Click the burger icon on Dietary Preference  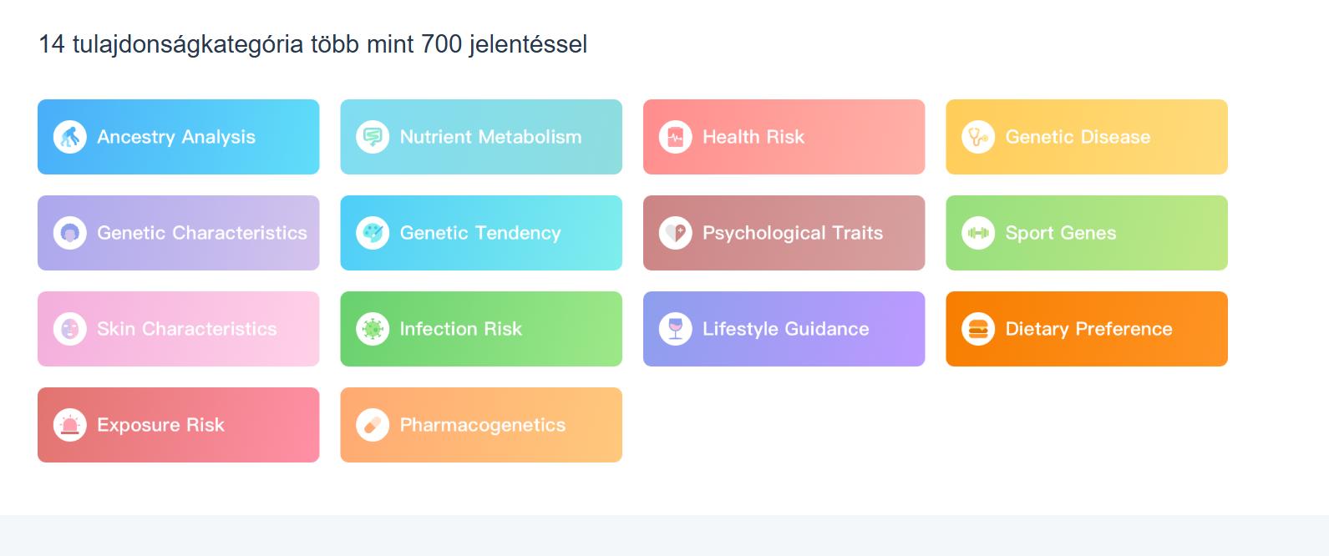tap(978, 329)
